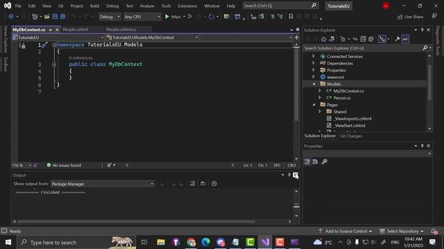Pin the MyDbContext.cs tab
This screenshot has height=249, width=444.
click(x=51, y=30)
